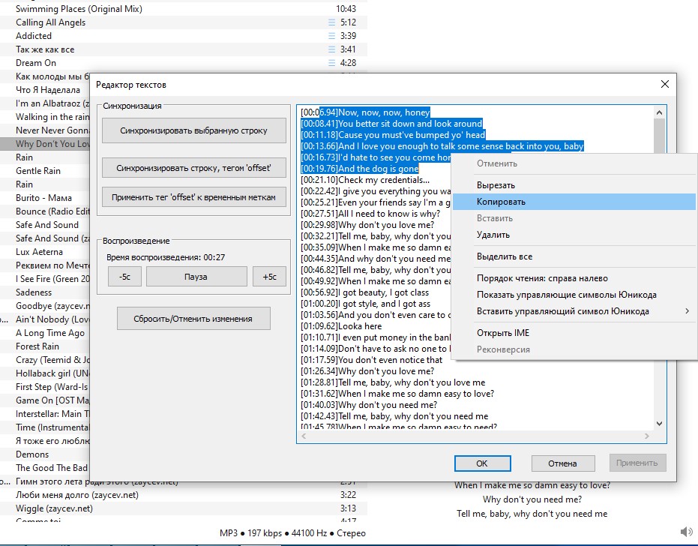Pause playback with the Пауза button
This screenshot has width=698, height=546.
[196, 277]
